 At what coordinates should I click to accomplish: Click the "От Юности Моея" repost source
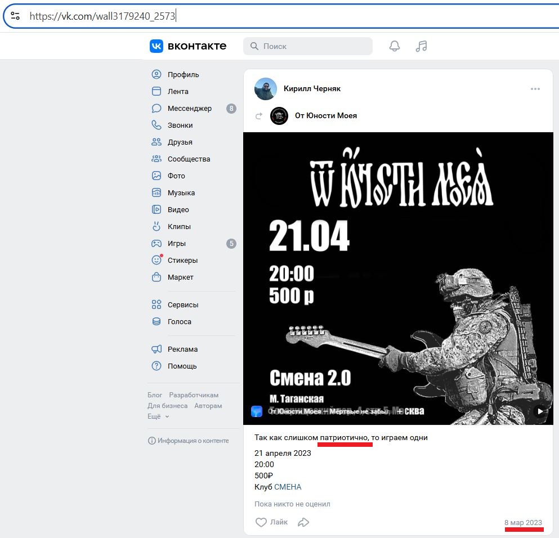[325, 115]
